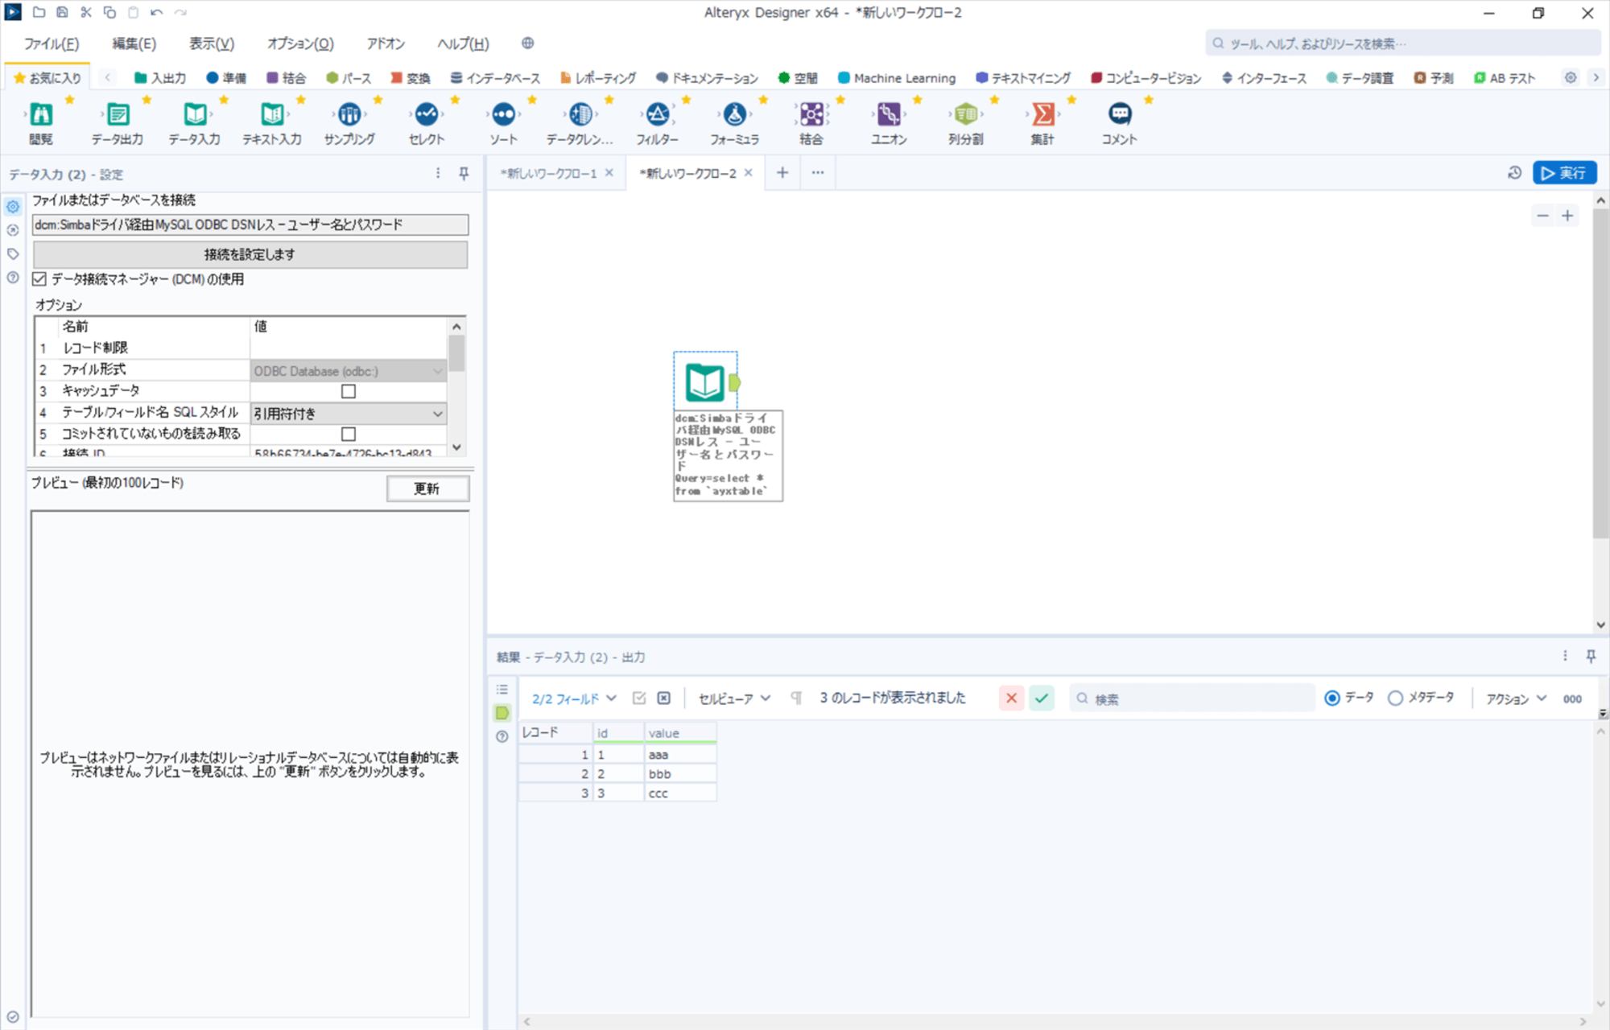Select the テキスト入力 tool icon
The width and height of the screenshot is (1610, 1030).
point(272,114)
